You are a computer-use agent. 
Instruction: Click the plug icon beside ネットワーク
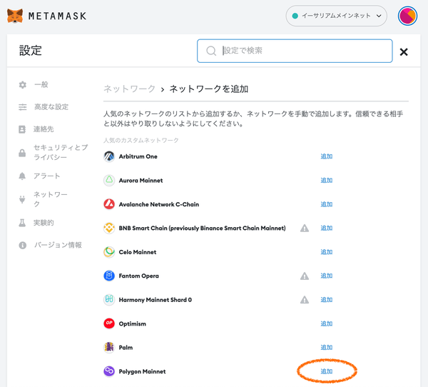coord(22,199)
